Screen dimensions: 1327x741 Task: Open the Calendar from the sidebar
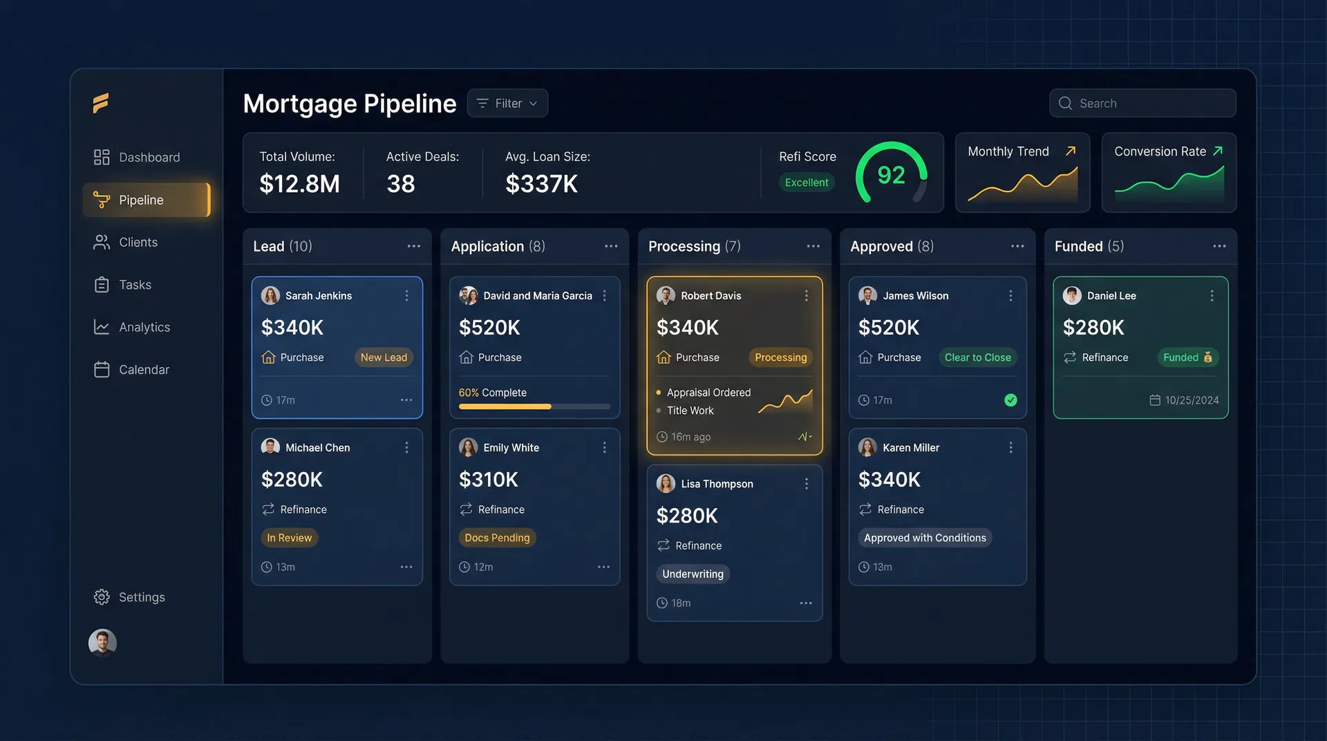[143, 369]
